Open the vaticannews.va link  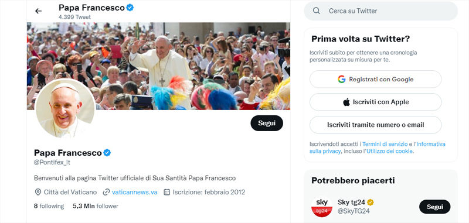click(135, 192)
